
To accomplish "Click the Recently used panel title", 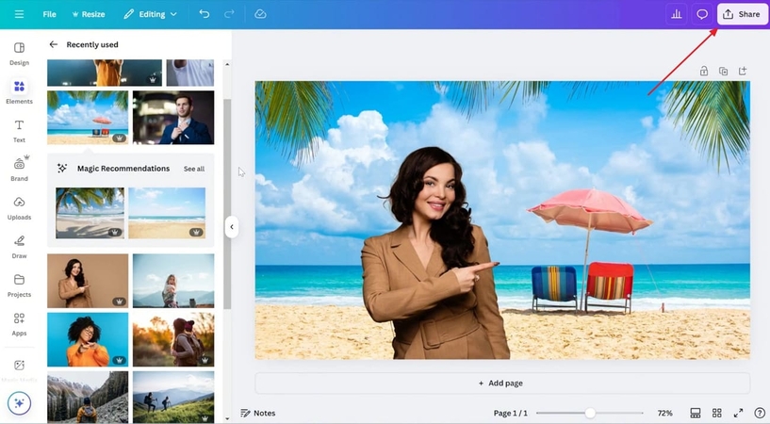I will (x=92, y=44).
